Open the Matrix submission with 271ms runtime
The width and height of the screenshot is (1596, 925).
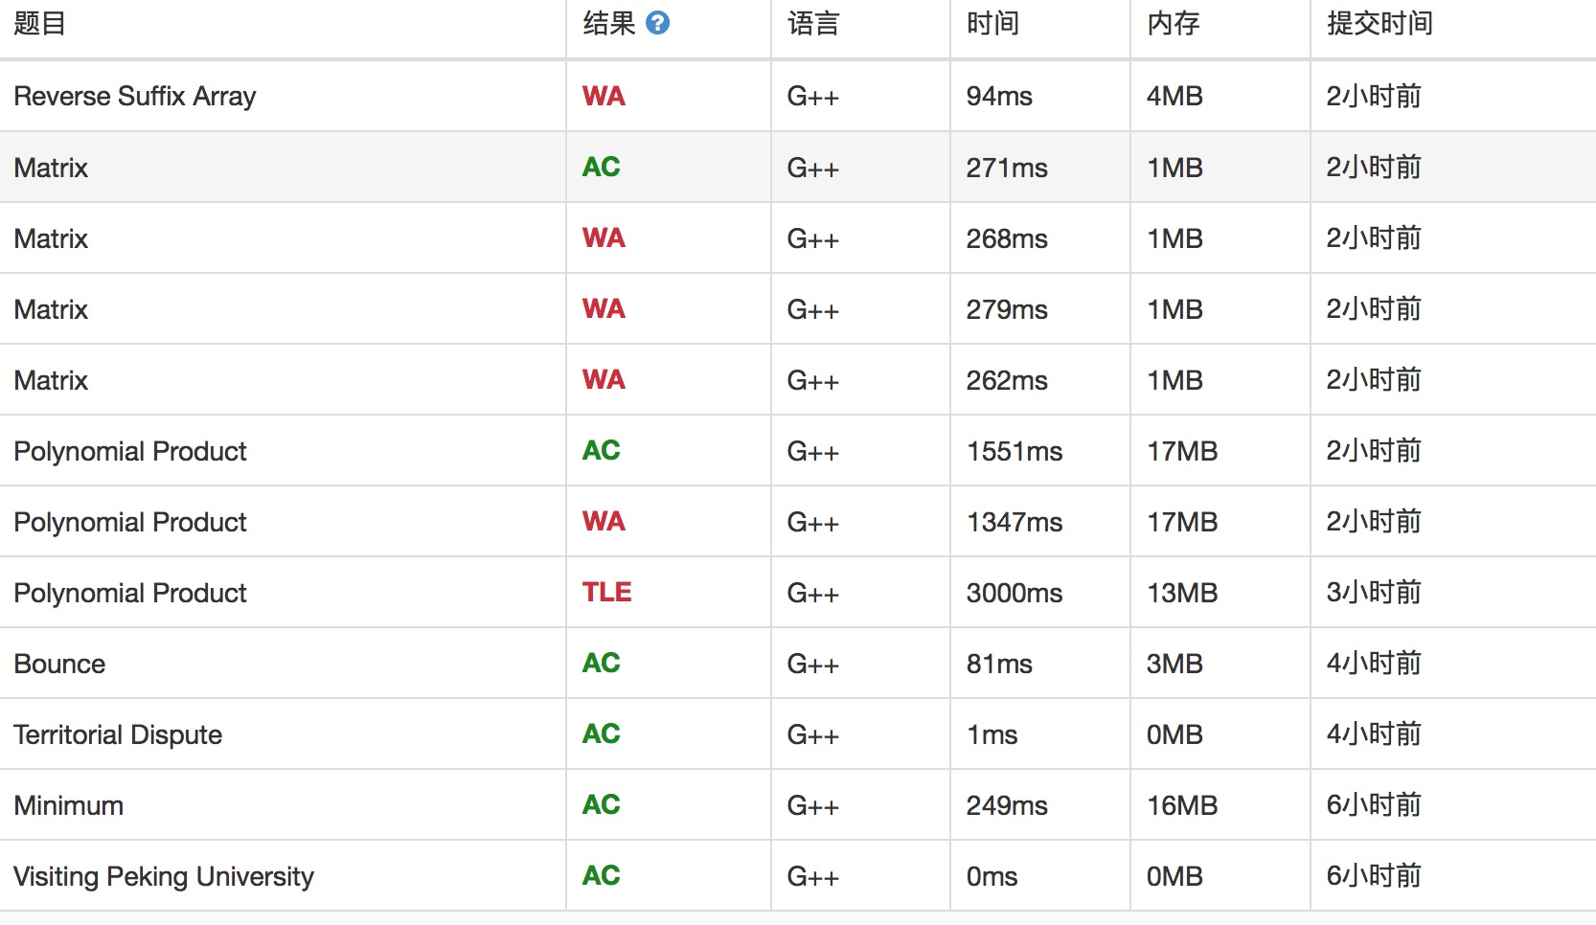(x=51, y=168)
